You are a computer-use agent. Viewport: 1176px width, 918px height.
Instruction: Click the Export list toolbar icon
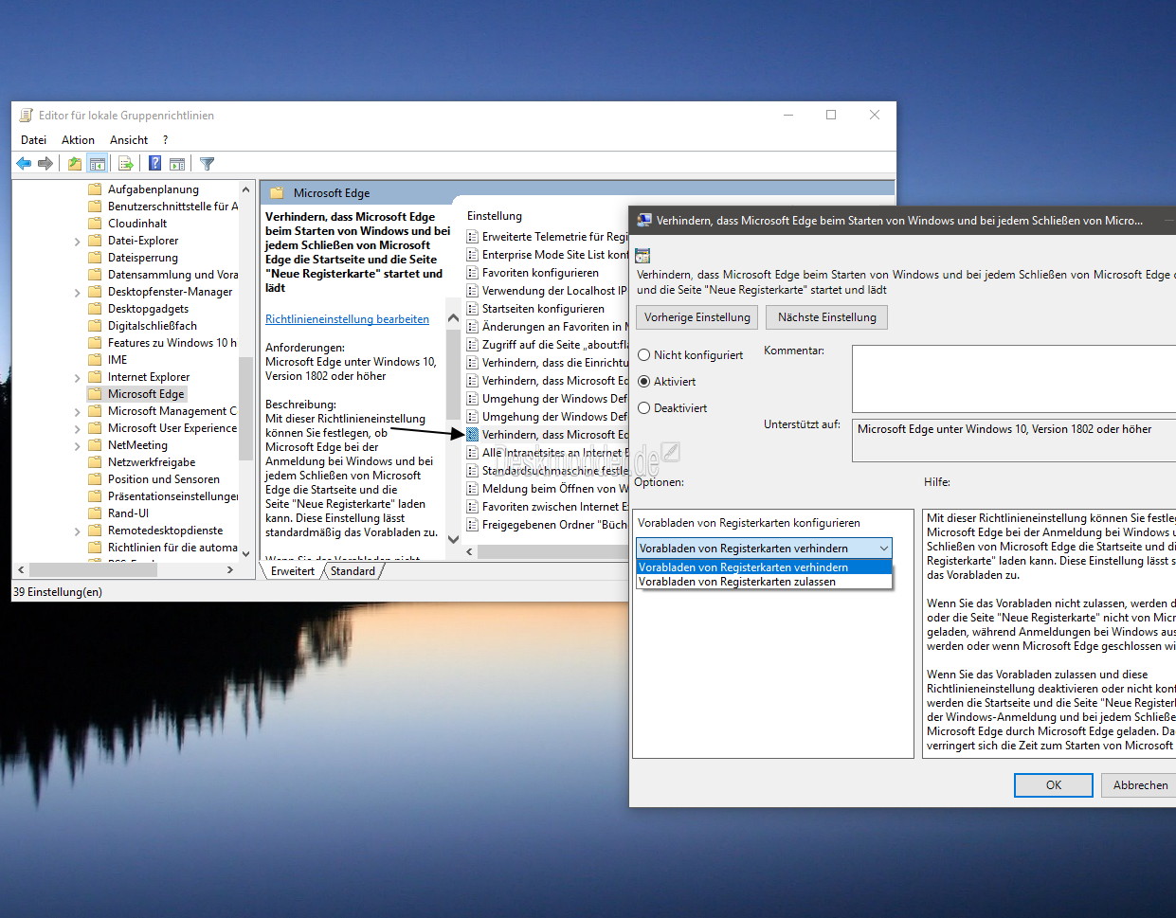(x=125, y=164)
